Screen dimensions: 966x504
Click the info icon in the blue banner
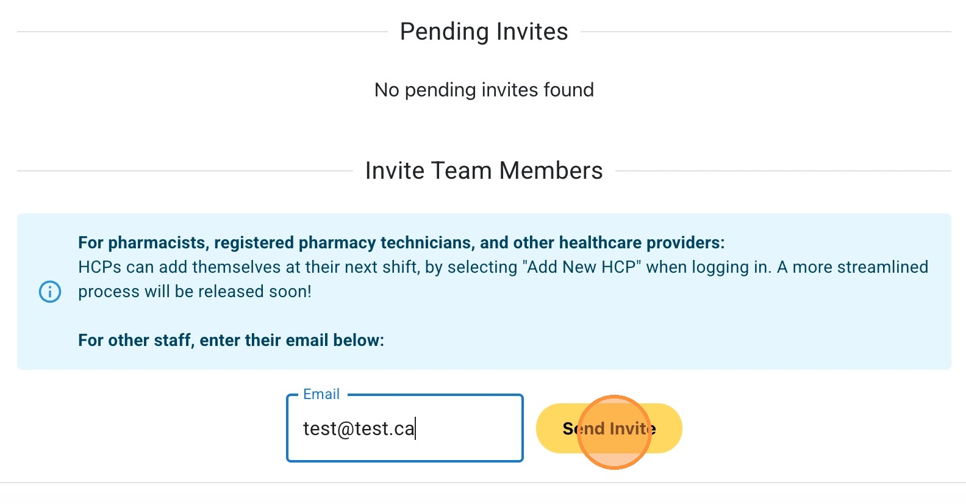coord(50,292)
